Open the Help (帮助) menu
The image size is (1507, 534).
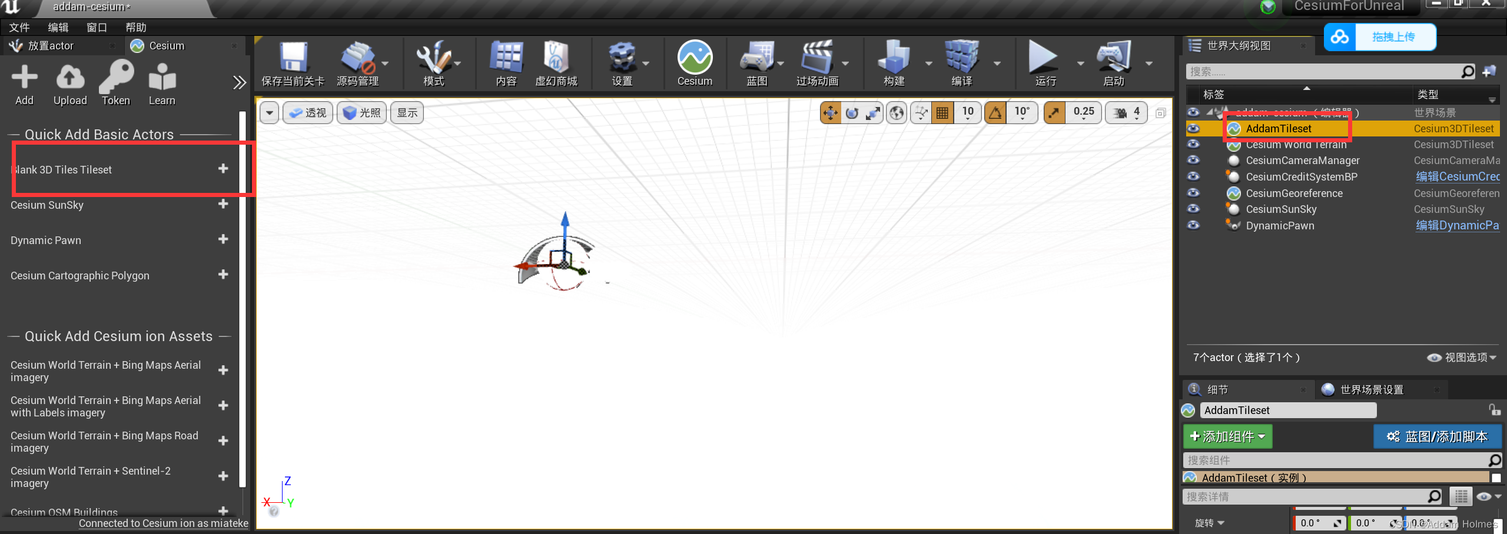coord(136,27)
